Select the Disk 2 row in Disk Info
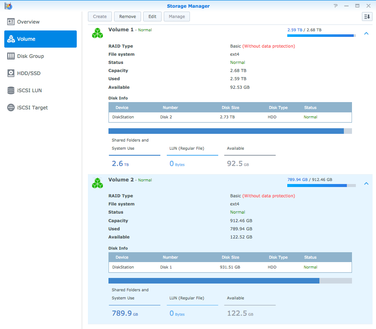 coord(230,117)
